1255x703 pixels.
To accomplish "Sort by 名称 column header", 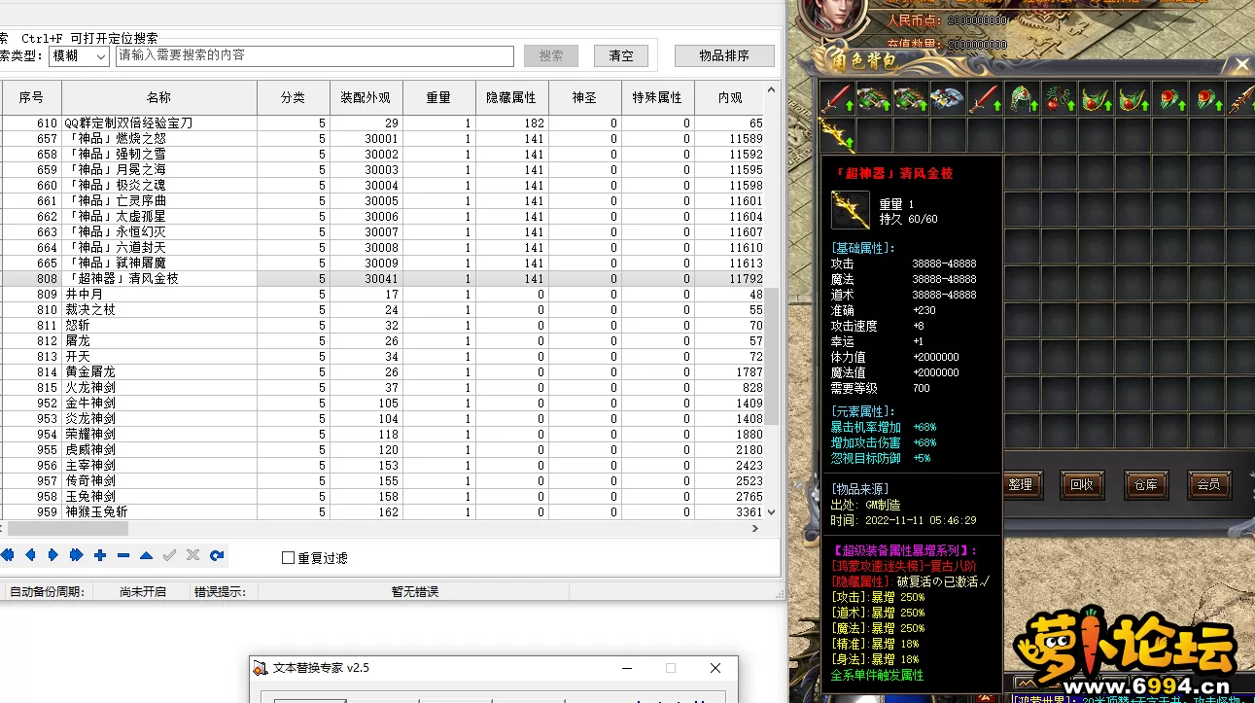I will point(159,98).
